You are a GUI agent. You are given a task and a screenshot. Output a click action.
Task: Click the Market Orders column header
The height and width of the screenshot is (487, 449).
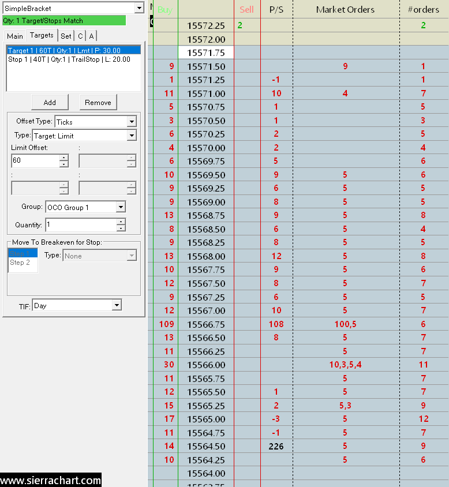346,10
